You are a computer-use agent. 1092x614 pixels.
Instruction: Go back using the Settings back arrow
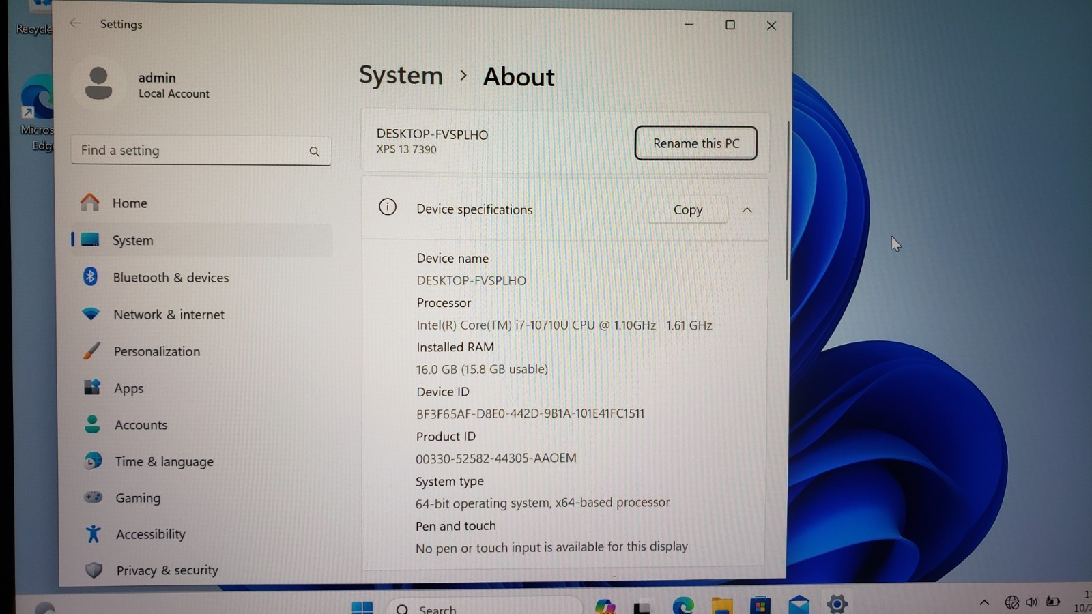[75, 23]
